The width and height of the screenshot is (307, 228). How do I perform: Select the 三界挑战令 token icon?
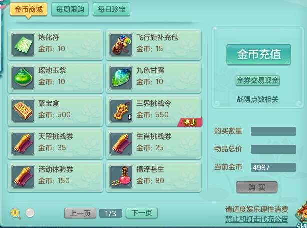click(x=121, y=111)
